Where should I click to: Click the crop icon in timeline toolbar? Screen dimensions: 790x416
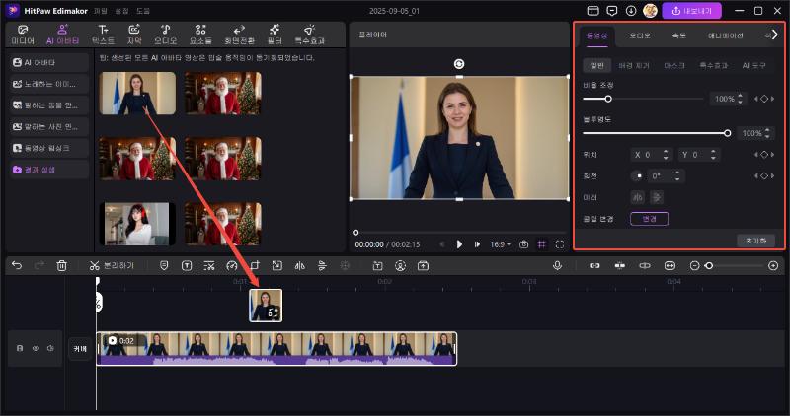coord(255,265)
